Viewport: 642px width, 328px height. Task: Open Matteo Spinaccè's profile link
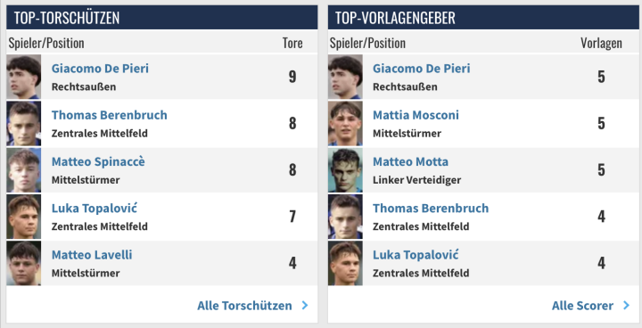click(x=98, y=161)
